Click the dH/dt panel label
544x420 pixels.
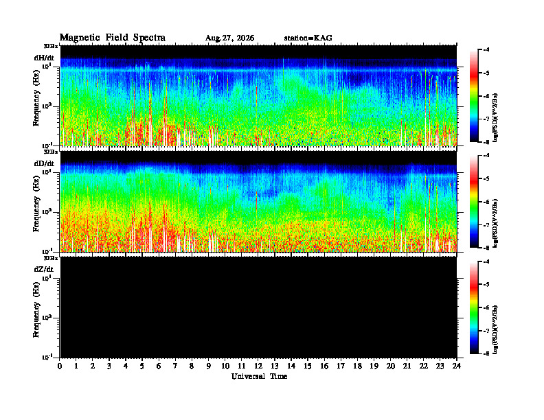pyautogui.click(x=44, y=58)
